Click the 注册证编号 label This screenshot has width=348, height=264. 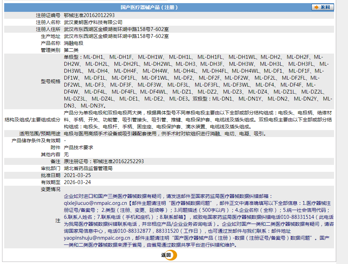pyautogui.click(x=48, y=15)
